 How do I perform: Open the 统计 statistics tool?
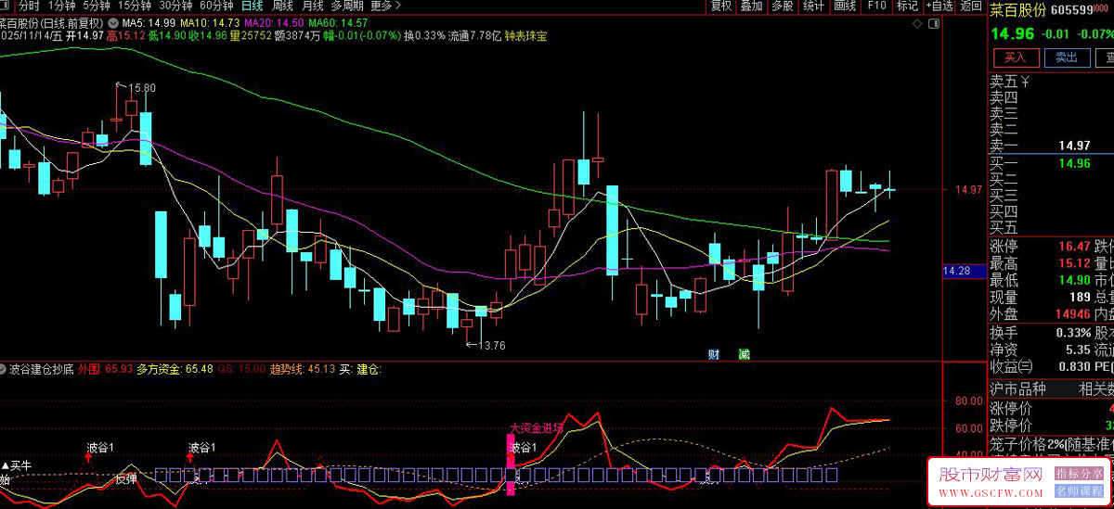[813, 6]
